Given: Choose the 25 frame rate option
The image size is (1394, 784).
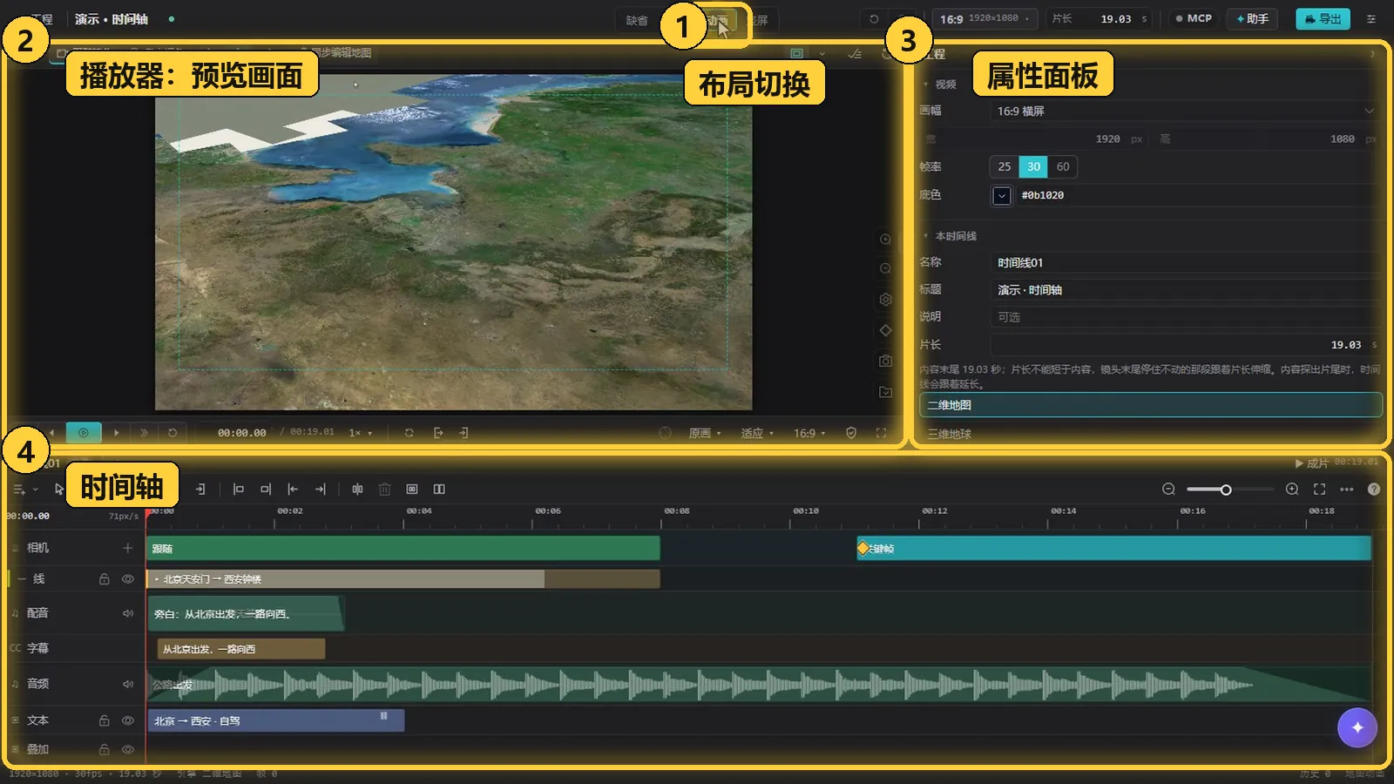Looking at the screenshot, I should pos(1005,166).
